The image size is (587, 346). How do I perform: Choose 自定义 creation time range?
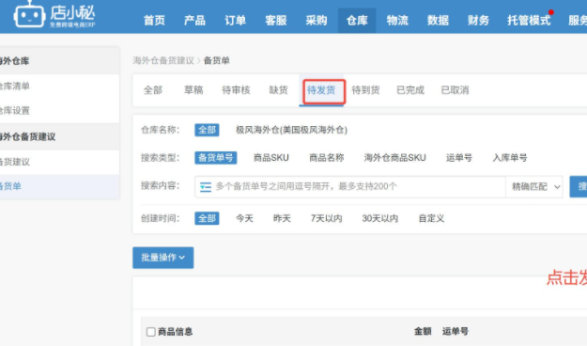tap(431, 218)
